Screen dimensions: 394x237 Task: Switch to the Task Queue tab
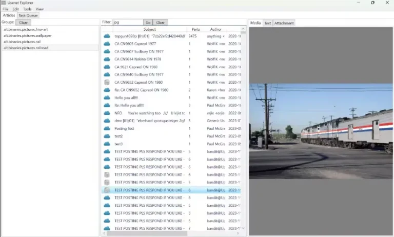click(x=28, y=15)
